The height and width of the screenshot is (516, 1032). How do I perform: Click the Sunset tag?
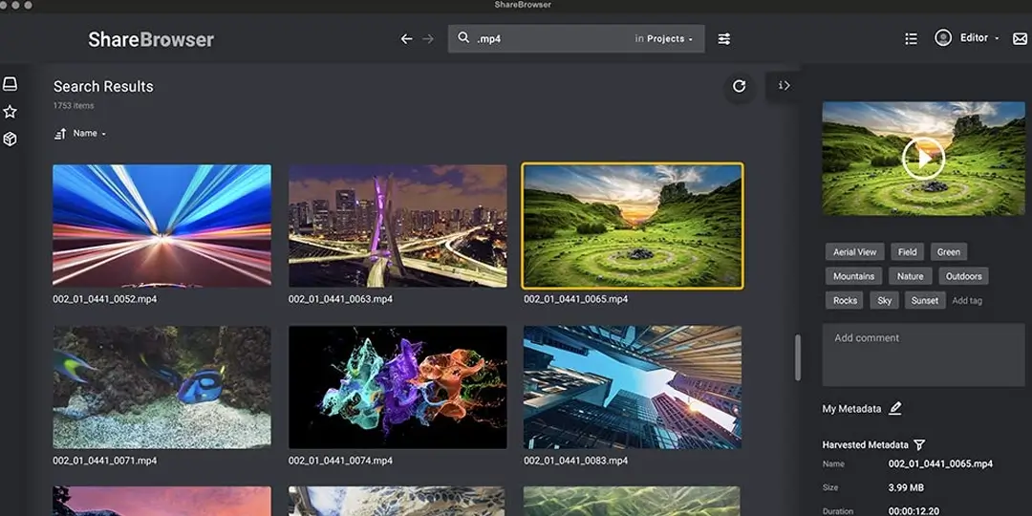[925, 301]
